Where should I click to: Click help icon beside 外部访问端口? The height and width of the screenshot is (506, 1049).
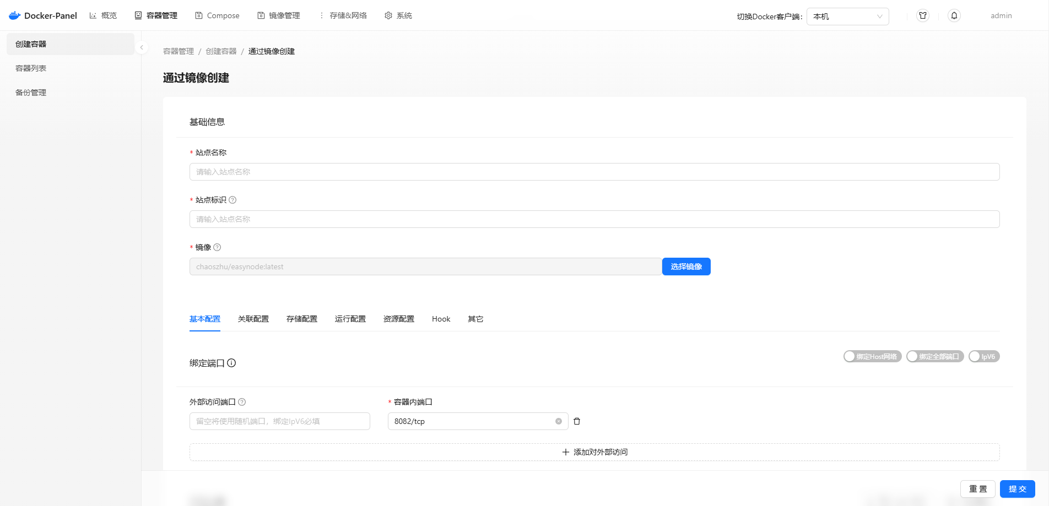point(242,402)
